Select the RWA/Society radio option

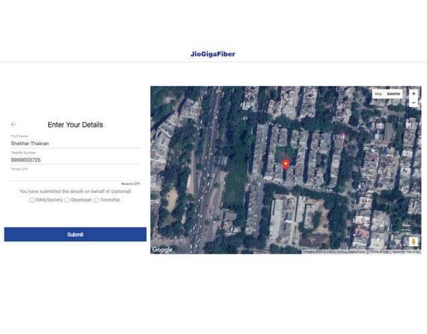(32, 200)
